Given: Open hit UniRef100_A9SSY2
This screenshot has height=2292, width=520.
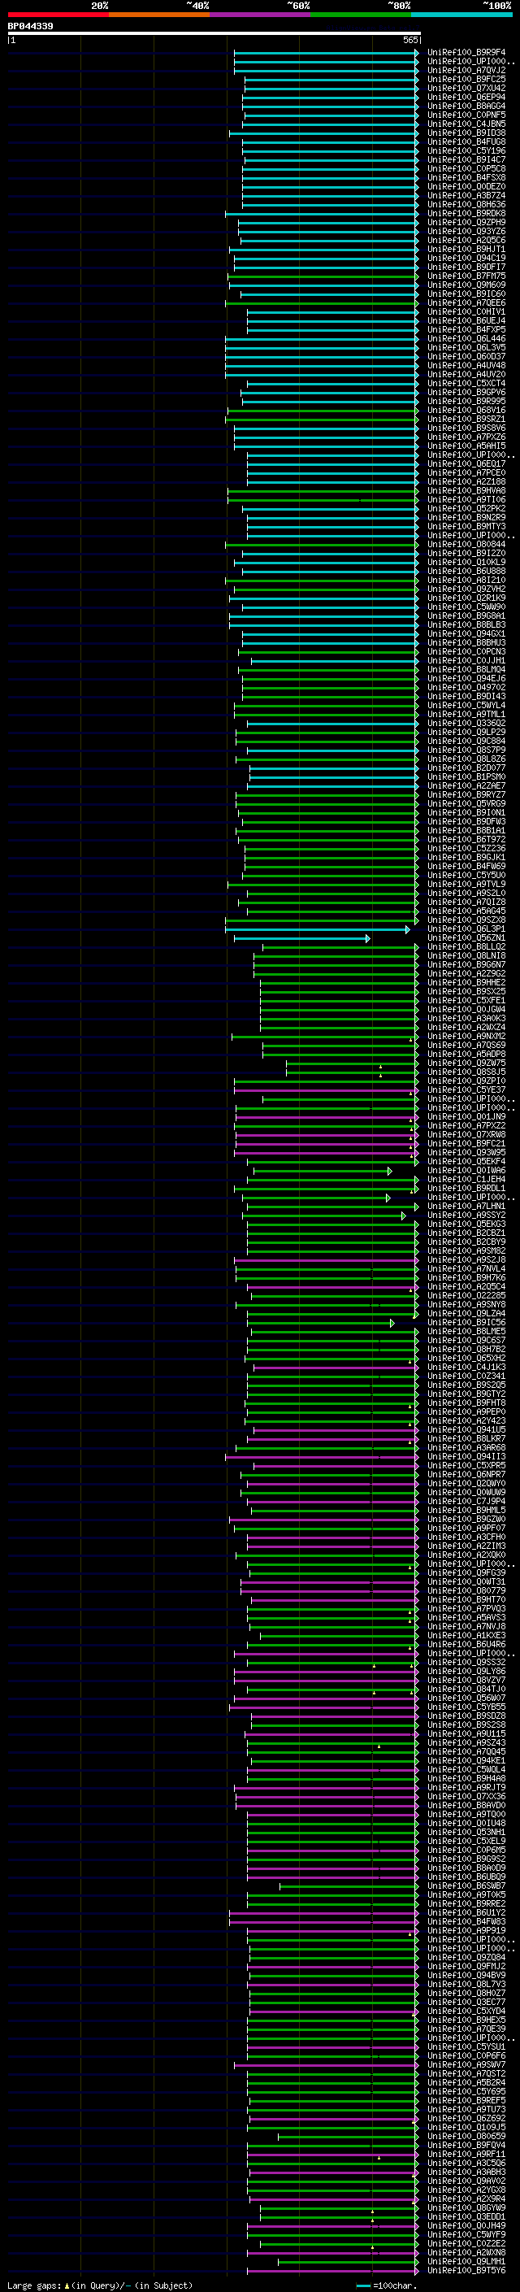Looking at the screenshot, I should pyautogui.click(x=466, y=1215).
